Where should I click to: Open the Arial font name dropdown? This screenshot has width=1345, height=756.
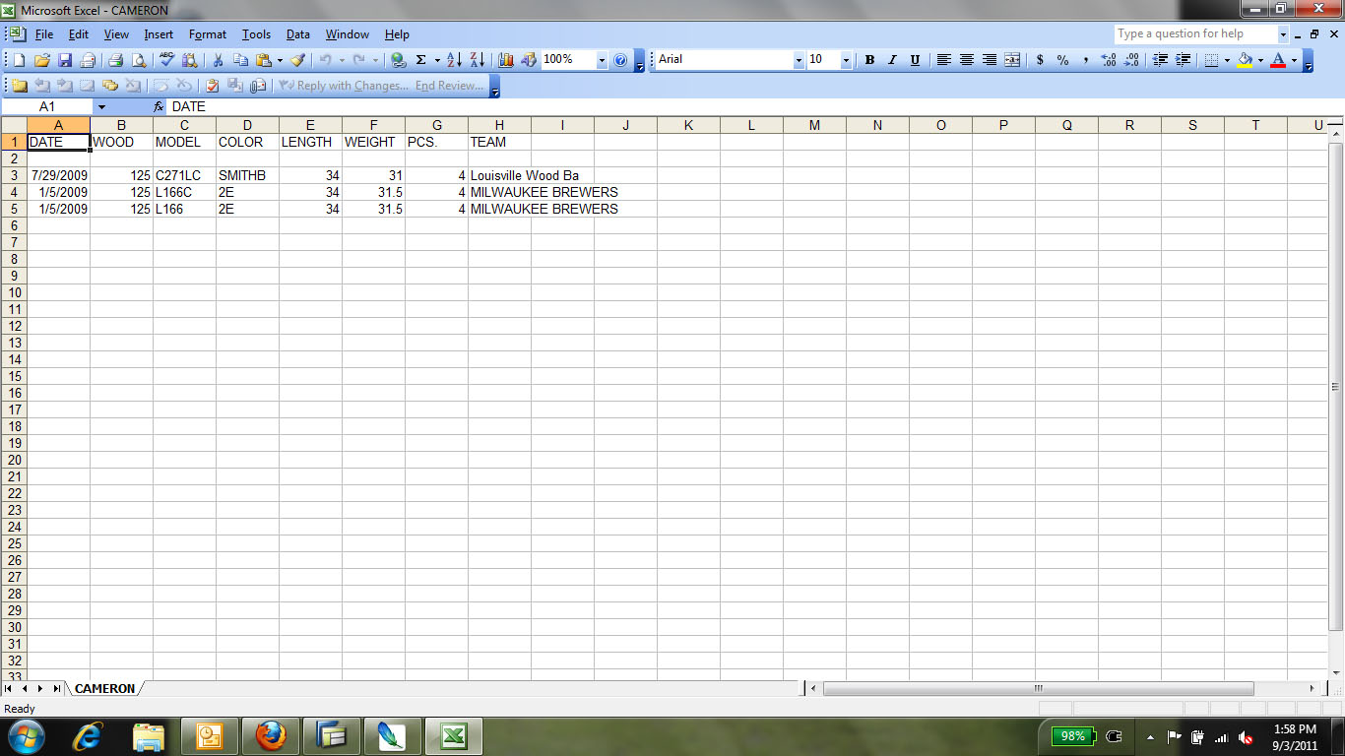point(799,60)
